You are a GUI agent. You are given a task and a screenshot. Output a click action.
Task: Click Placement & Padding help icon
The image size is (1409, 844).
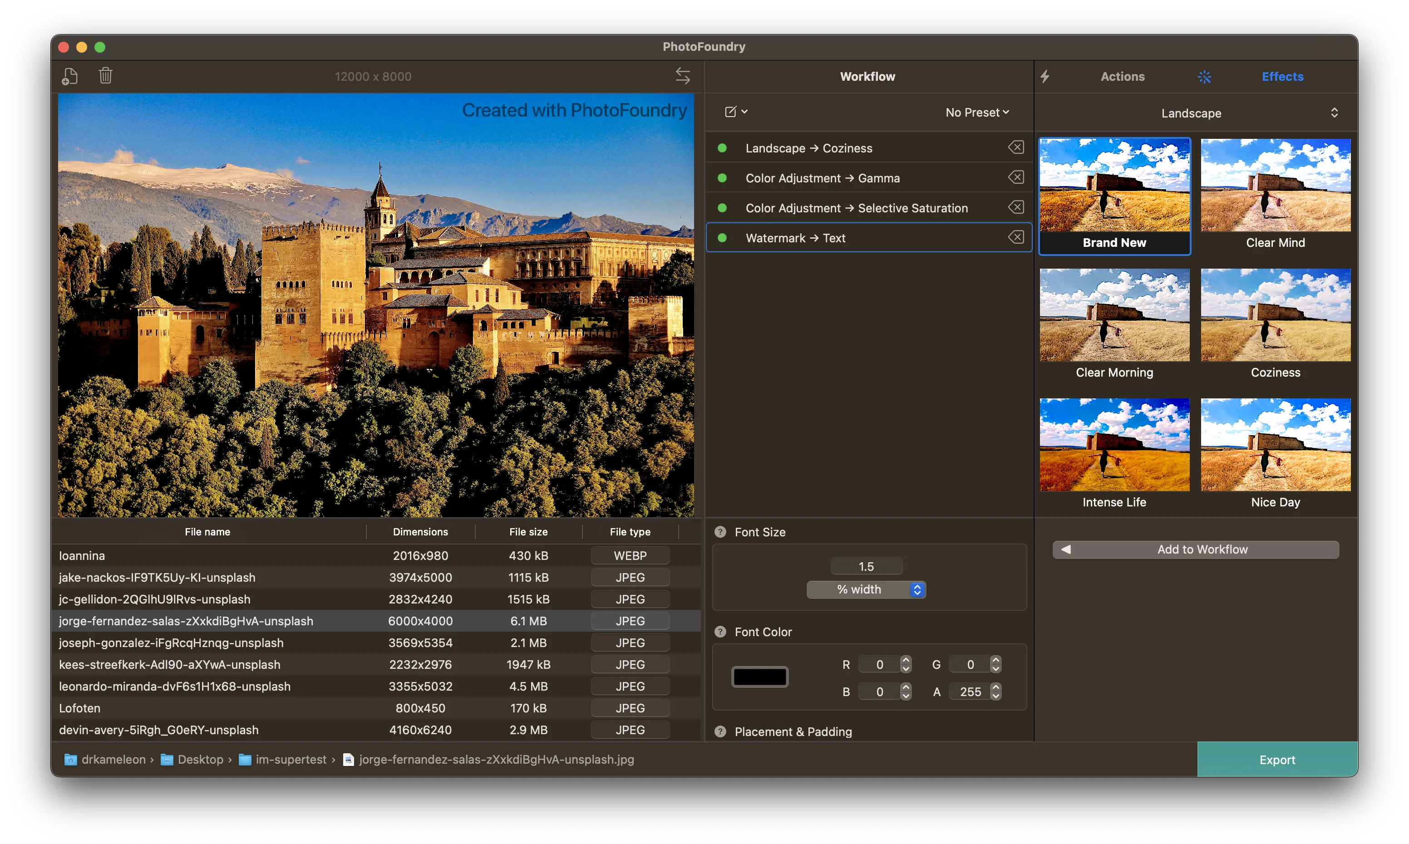point(720,731)
